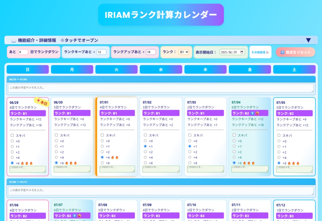Click the smiley emoji on 07/04 rank
The height and width of the screenshot is (221, 322).
[x=257, y=113]
